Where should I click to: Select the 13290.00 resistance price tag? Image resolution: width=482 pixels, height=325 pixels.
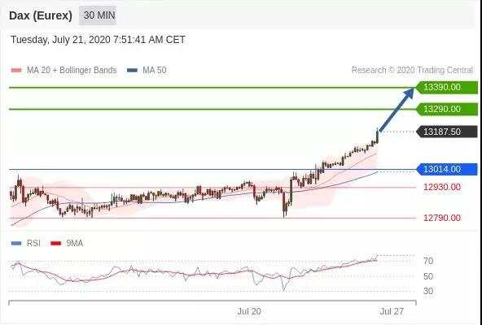point(447,109)
